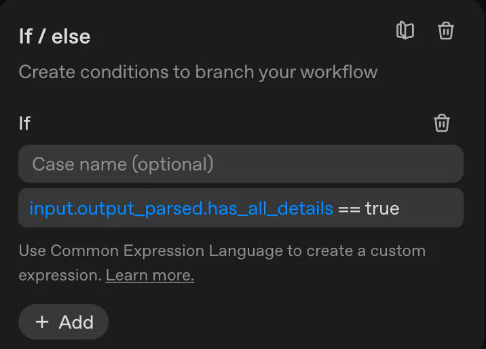This screenshot has width=486, height=349.
Task: Remove the If case using its trash icon
Action: pyautogui.click(x=442, y=124)
